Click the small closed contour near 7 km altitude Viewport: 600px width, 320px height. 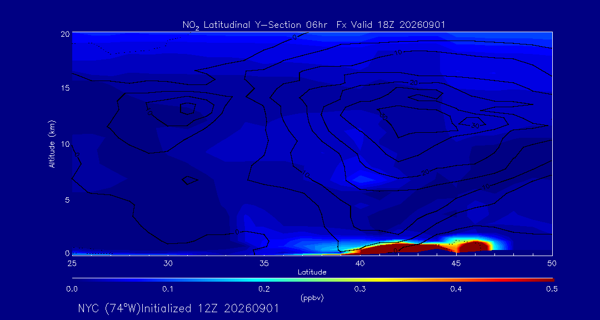190,180
